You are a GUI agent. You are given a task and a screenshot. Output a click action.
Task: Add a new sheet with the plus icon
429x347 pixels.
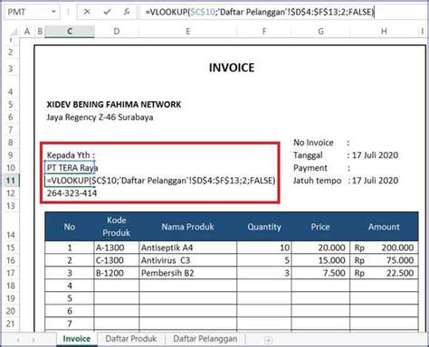pyautogui.click(x=268, y=340)
